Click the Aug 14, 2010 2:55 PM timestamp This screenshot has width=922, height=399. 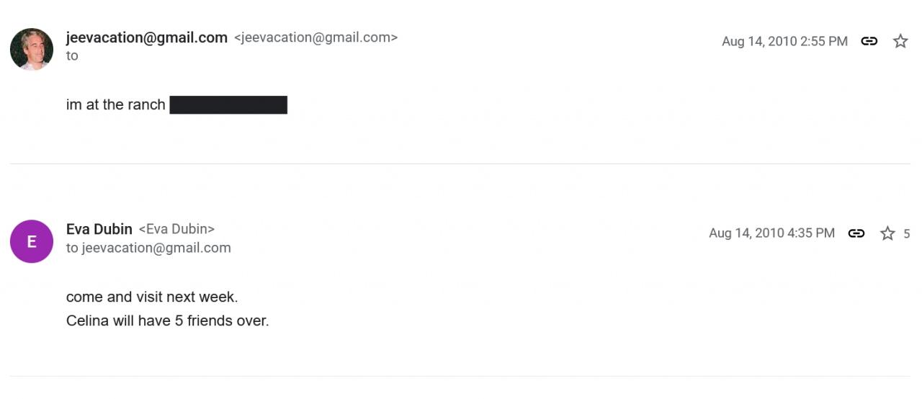tap(784, 41)
